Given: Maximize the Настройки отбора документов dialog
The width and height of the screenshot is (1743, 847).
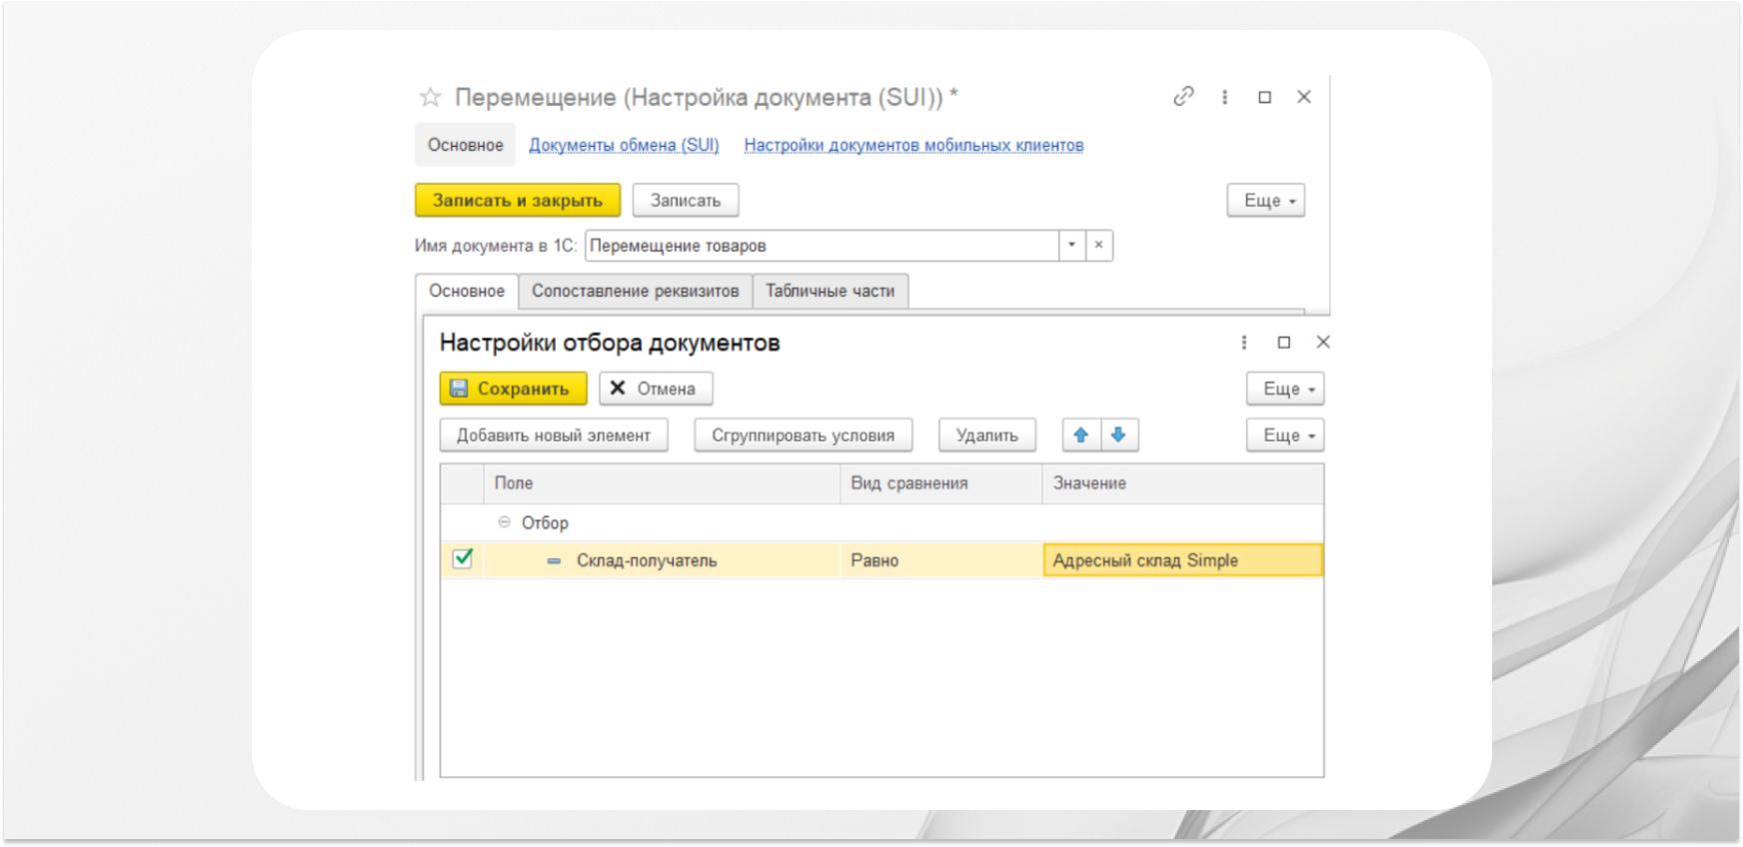Looking at the screenshot, I should pos(1284,343).
